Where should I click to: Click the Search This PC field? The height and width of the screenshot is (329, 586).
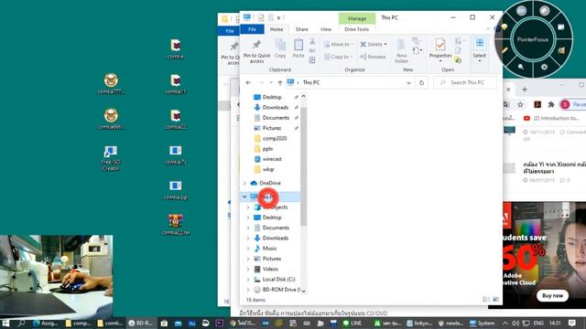coord(465,82)
